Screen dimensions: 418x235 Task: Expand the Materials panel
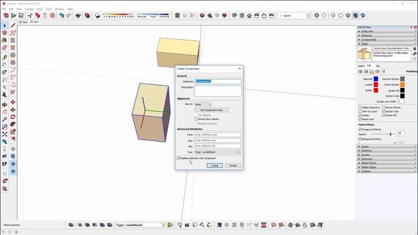tap(387, 35)
